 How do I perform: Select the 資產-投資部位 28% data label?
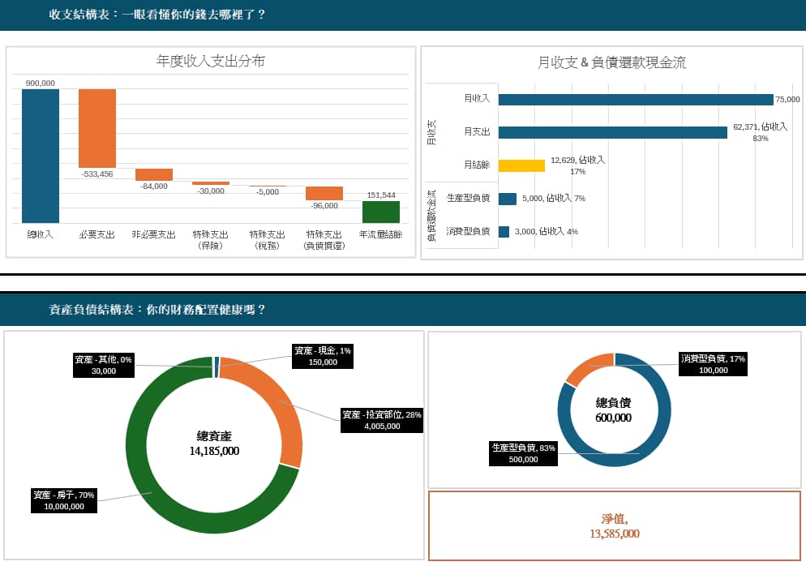[381, 420]
